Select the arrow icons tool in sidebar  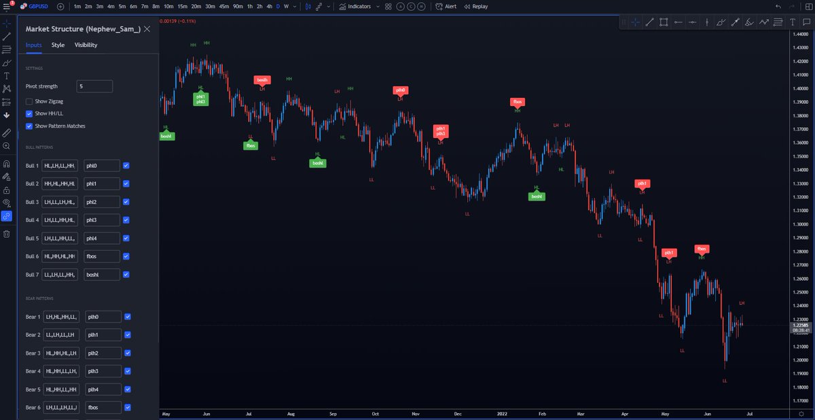7,116
